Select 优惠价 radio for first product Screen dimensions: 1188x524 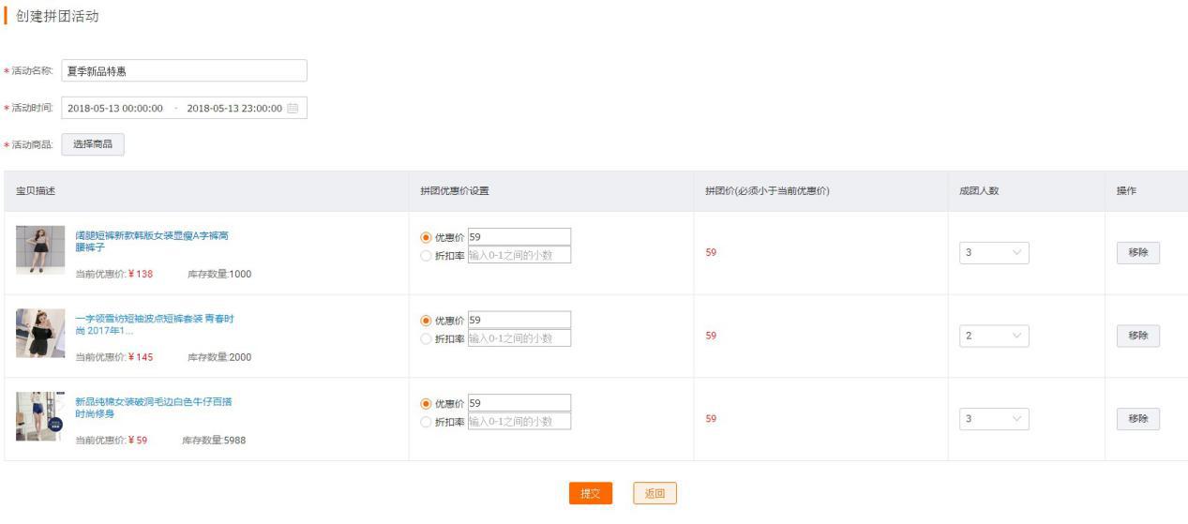(427, 237)
